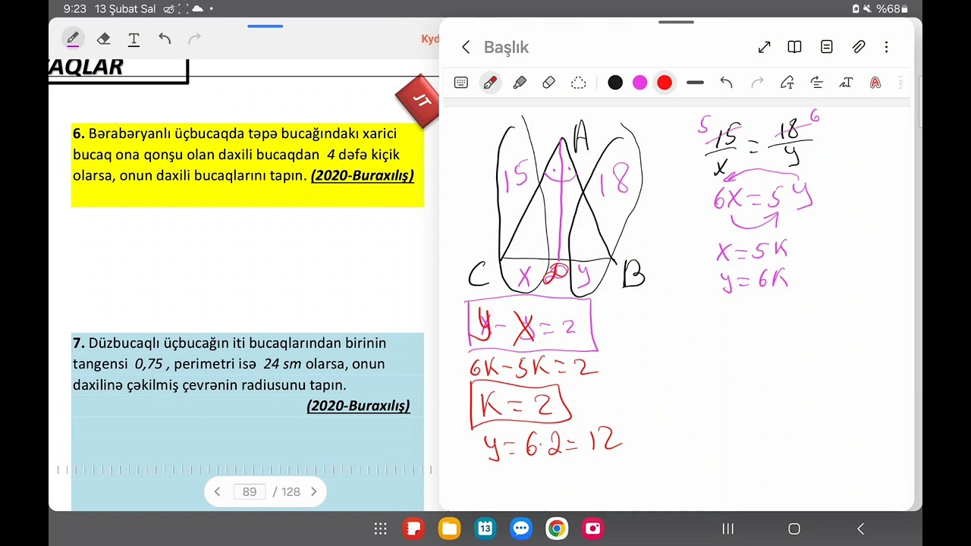Click the Başlık title field
971x546 pixels.
pyautogui.click(x=506, y=47)
